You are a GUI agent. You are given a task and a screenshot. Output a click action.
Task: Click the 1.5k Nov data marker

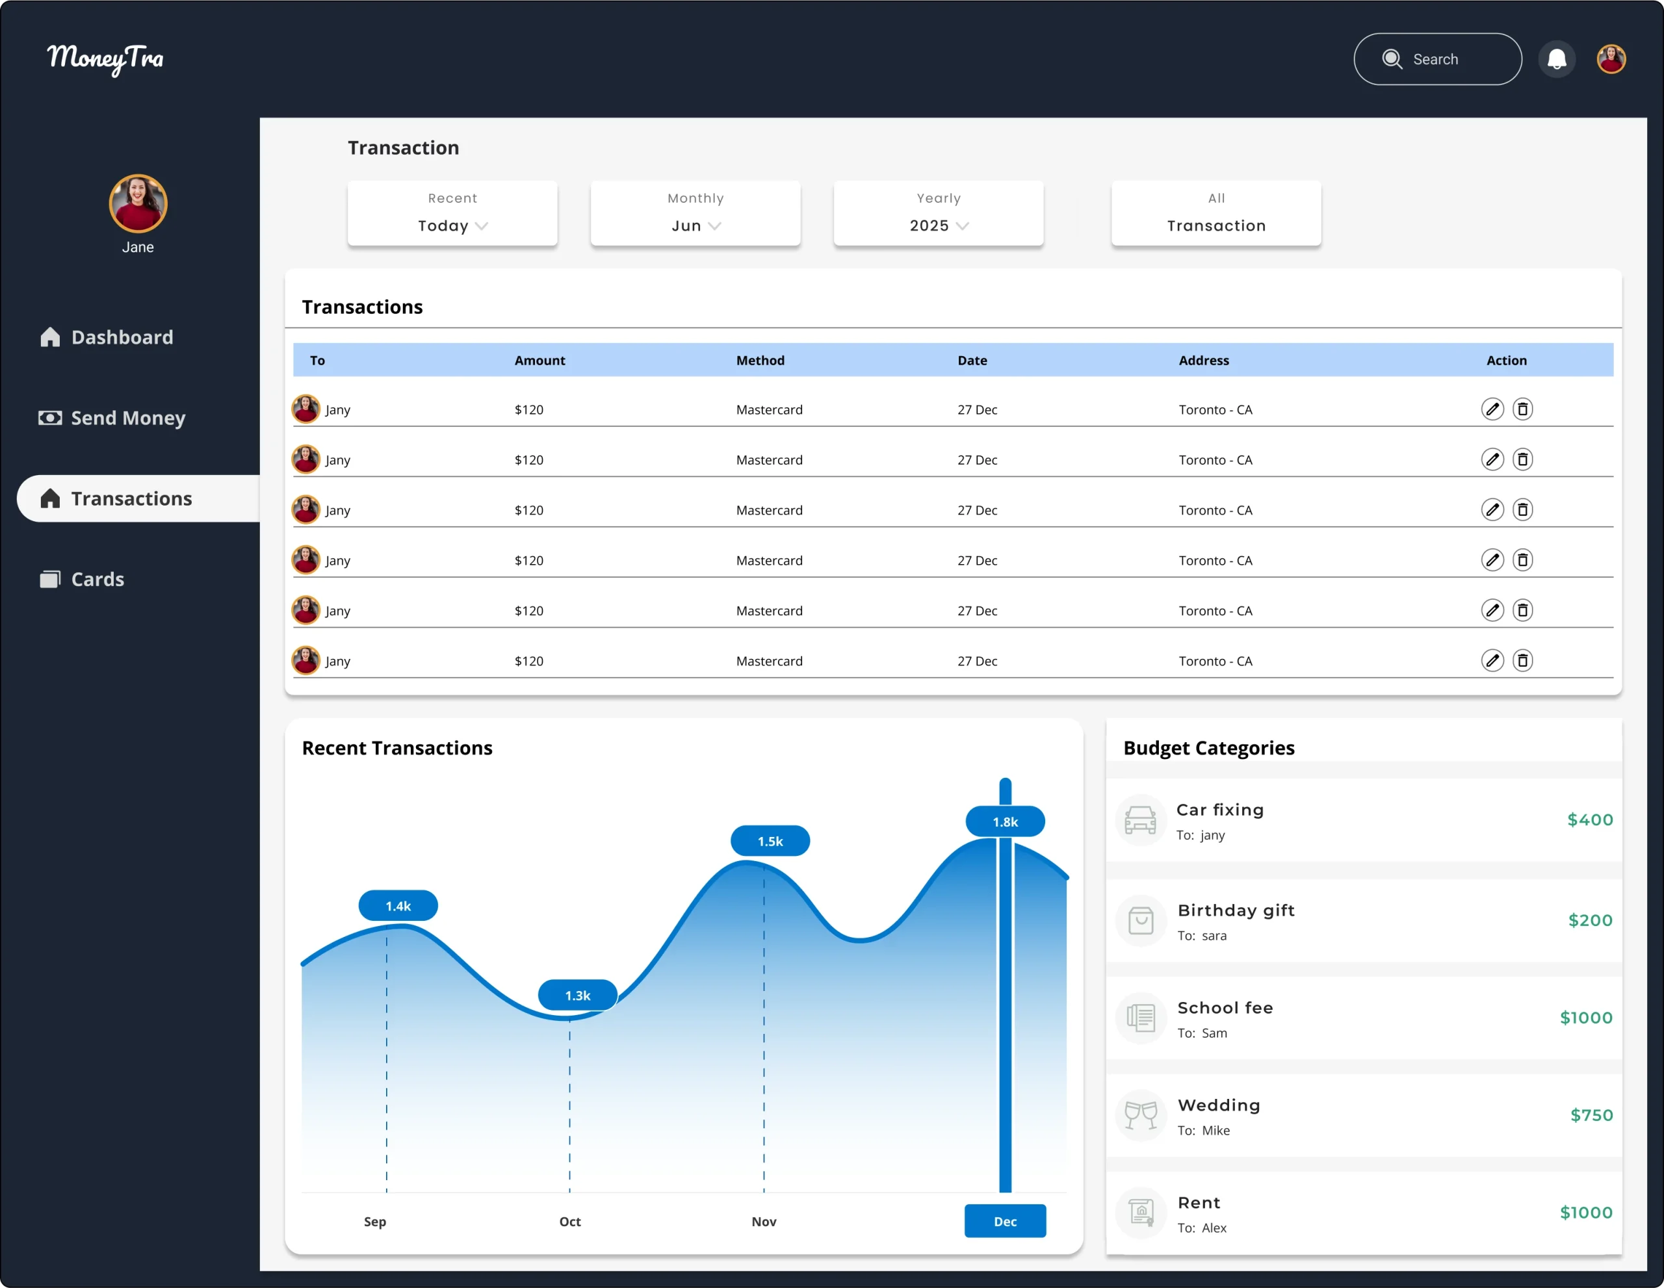[x=770, y=841]
